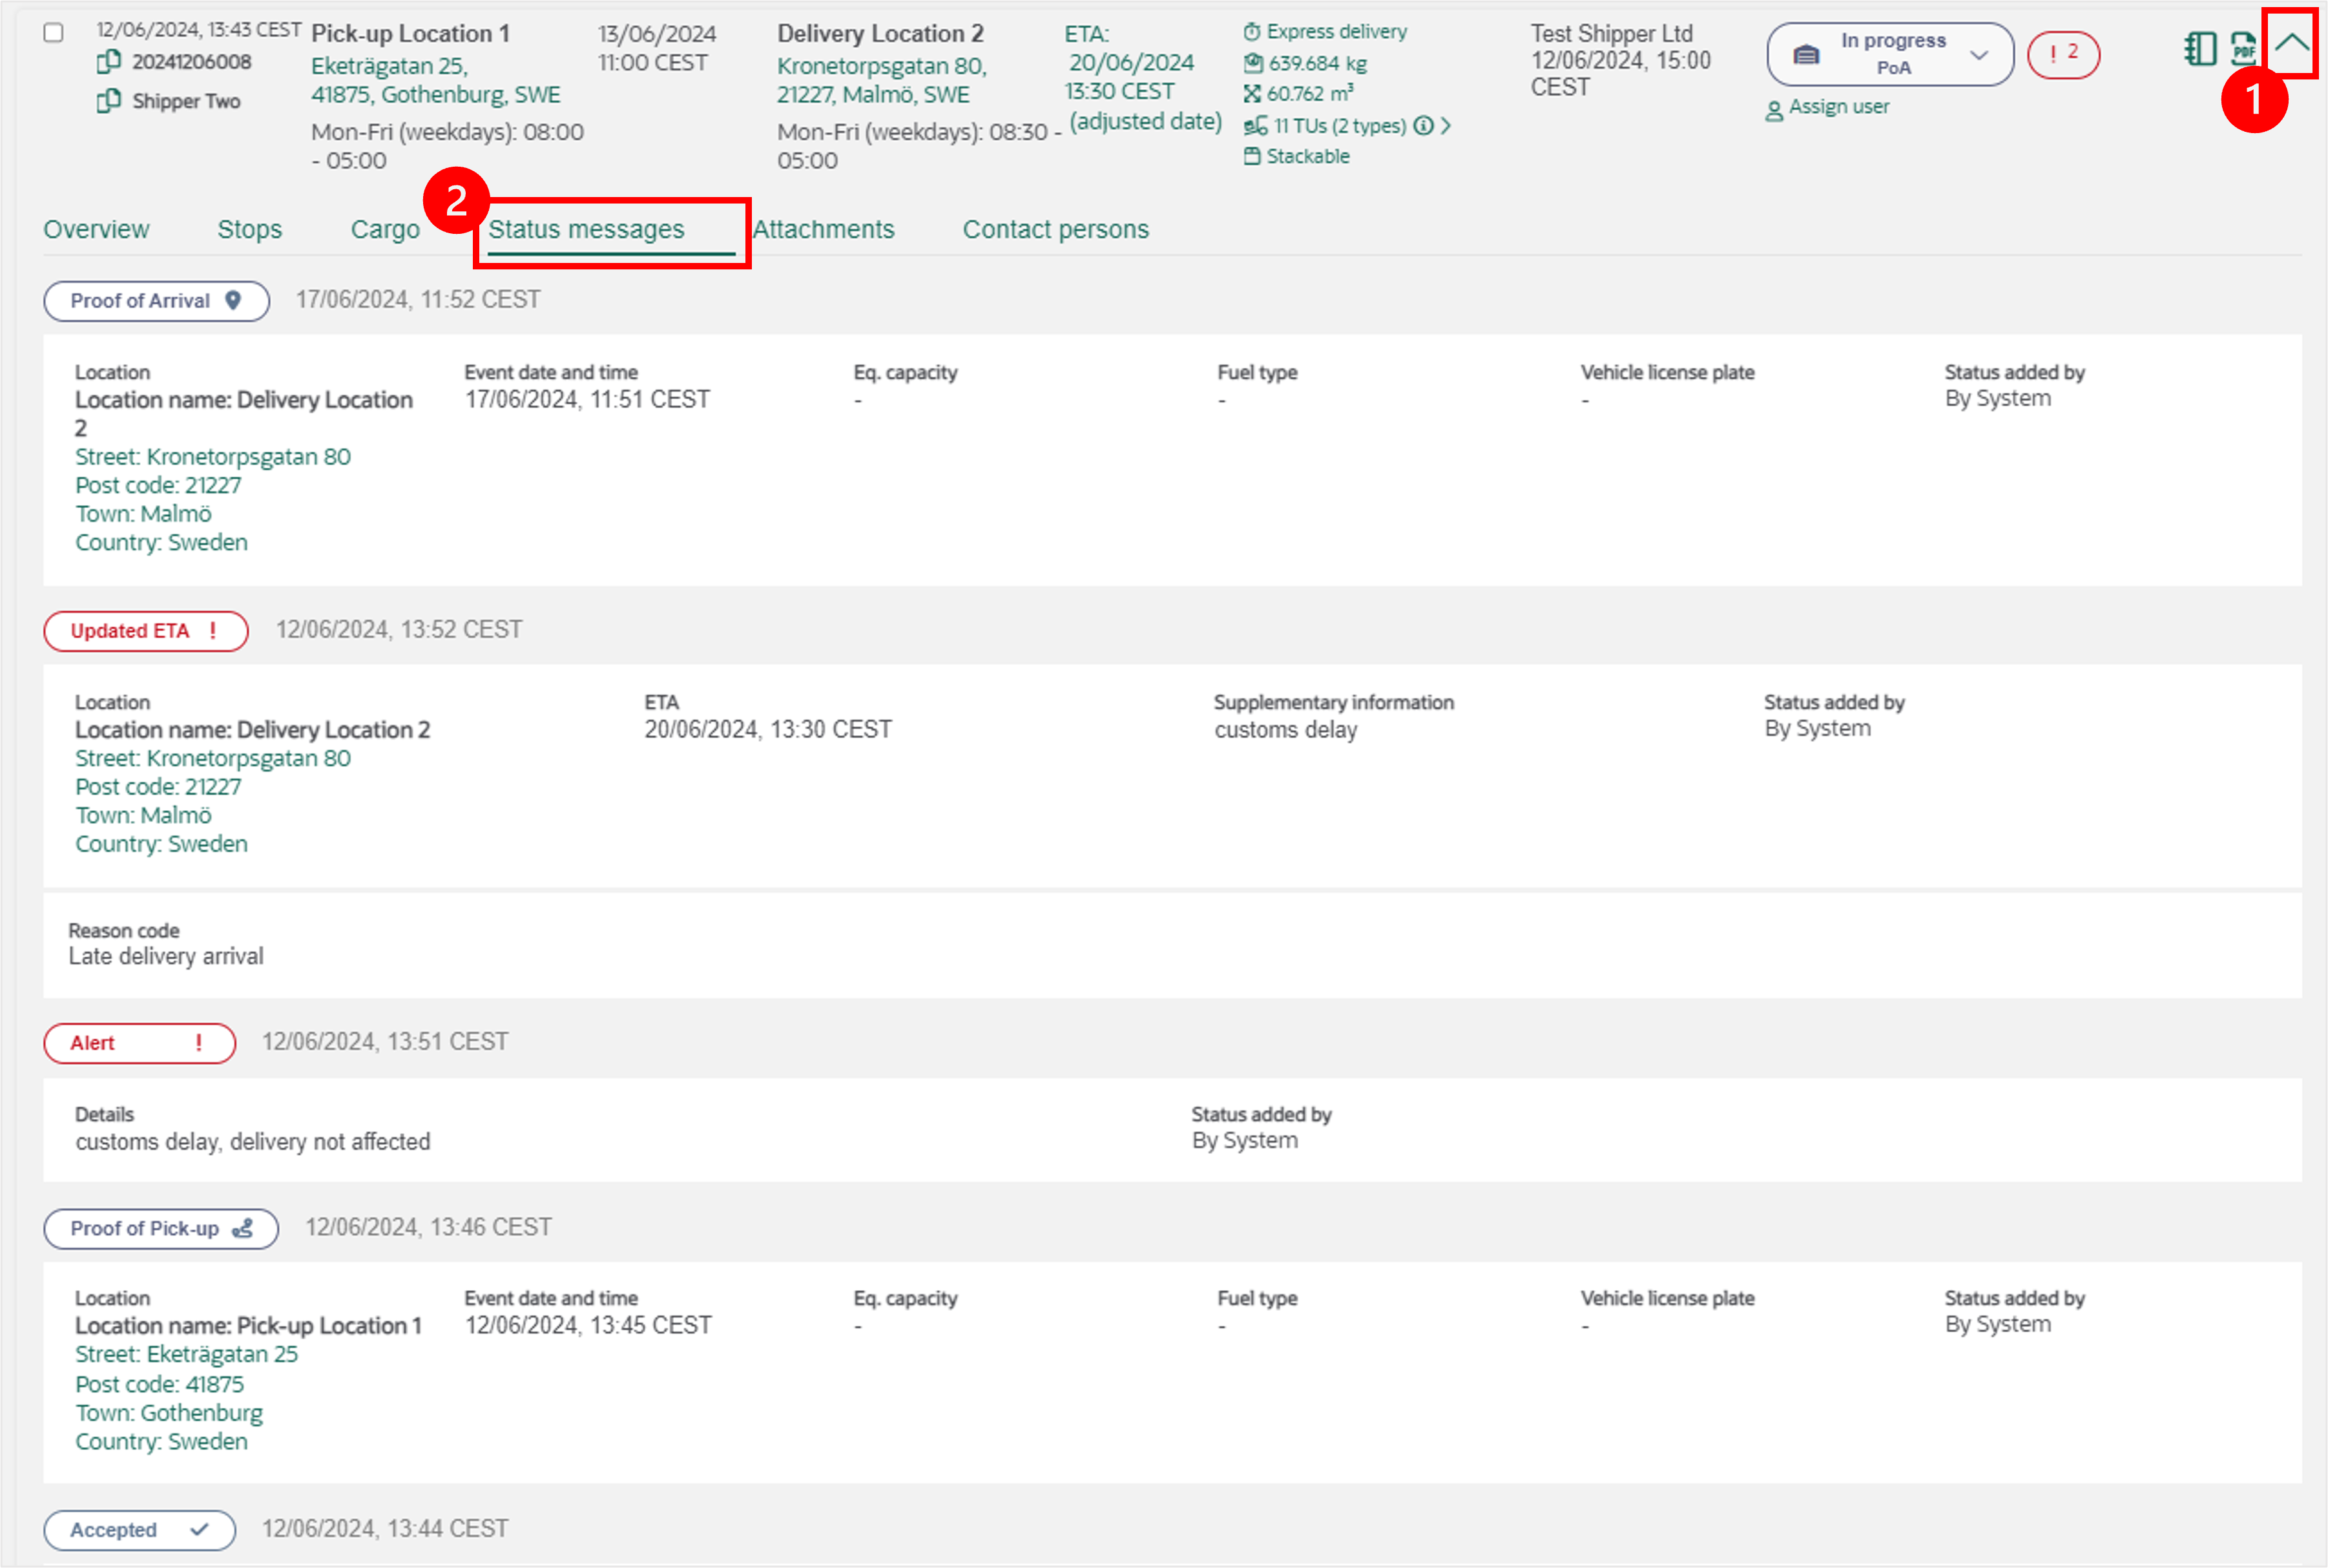This screenshot has width=2328, height=1568.
Task: Collapse the shipment details chevron
Action: tap(2292, 43)
